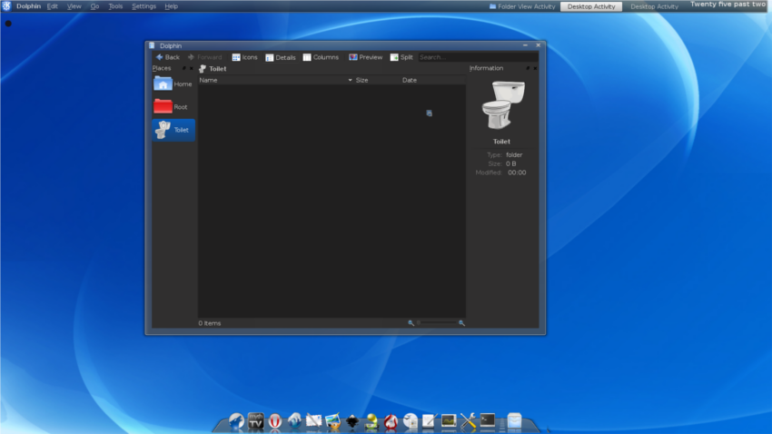Click zoom in magnifier in status bar

pyautogui.click(x=461, y=323)
